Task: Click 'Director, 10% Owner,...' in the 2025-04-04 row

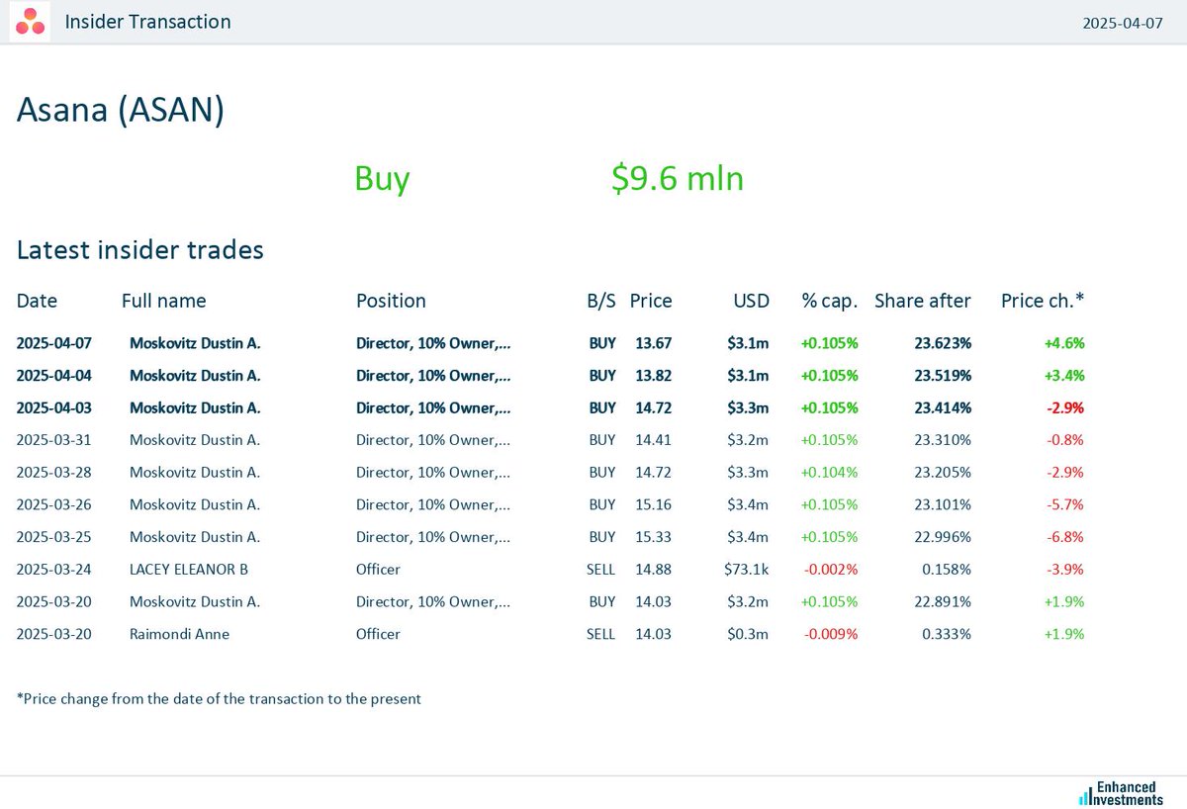Action: (x=434, y=376)
